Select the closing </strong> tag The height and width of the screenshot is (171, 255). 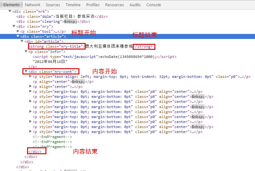click(143, 46)
